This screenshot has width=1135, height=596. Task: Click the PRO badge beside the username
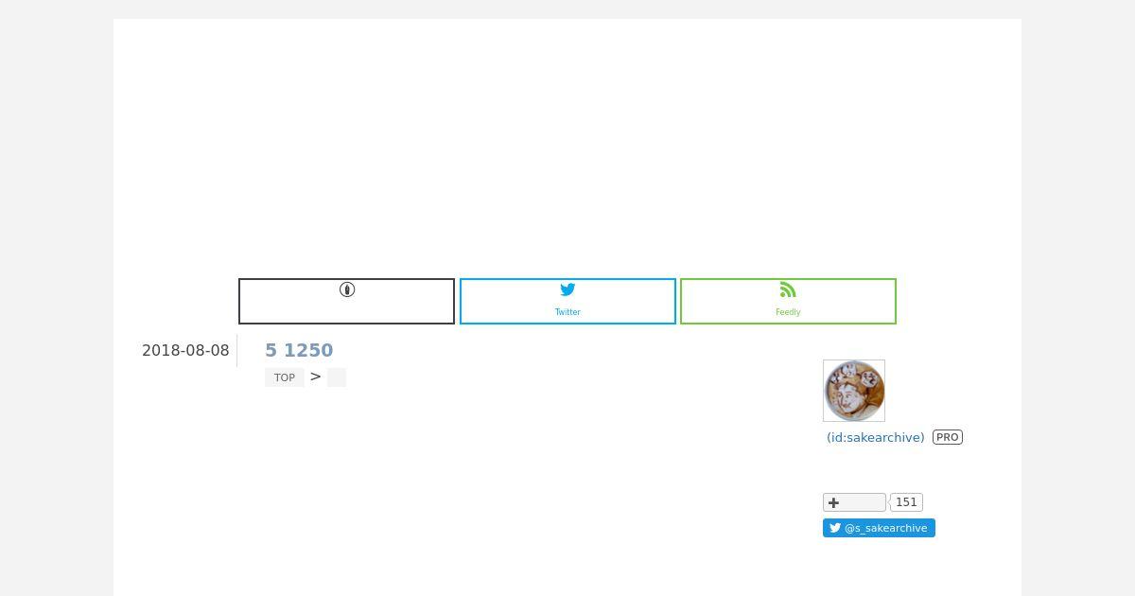coord(948,437)
